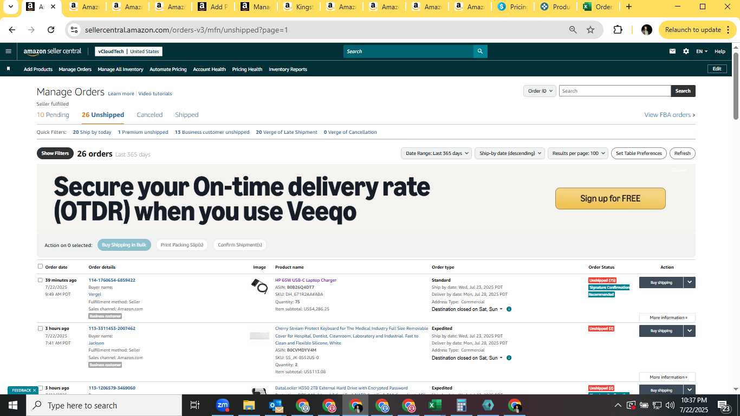Open order link 114-1760654-6859422
The height and width of the screenshot is (416, 740).
click(x=112, y=280)
